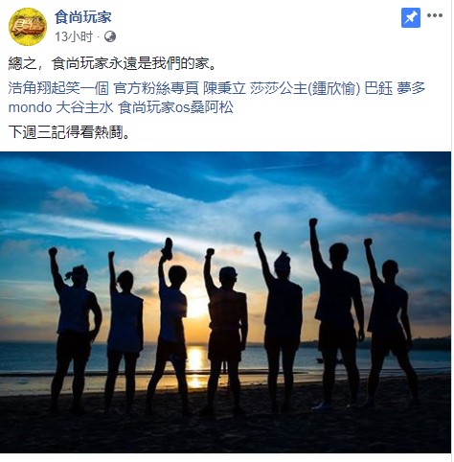
Task: Open tagged profile 巴鈺
Action: point(378,88)
